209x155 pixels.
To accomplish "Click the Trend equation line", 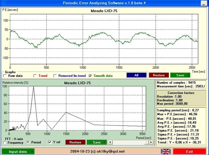I will tap(179, 142).
